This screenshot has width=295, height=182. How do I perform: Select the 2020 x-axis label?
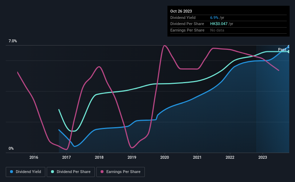(x=165, y=157)
